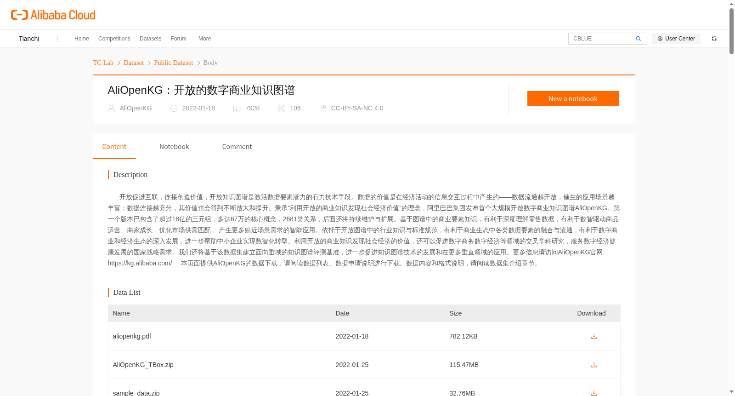
Task: Click the AliOpenKG_TBox.zip file name
Action: coord(143,365)
